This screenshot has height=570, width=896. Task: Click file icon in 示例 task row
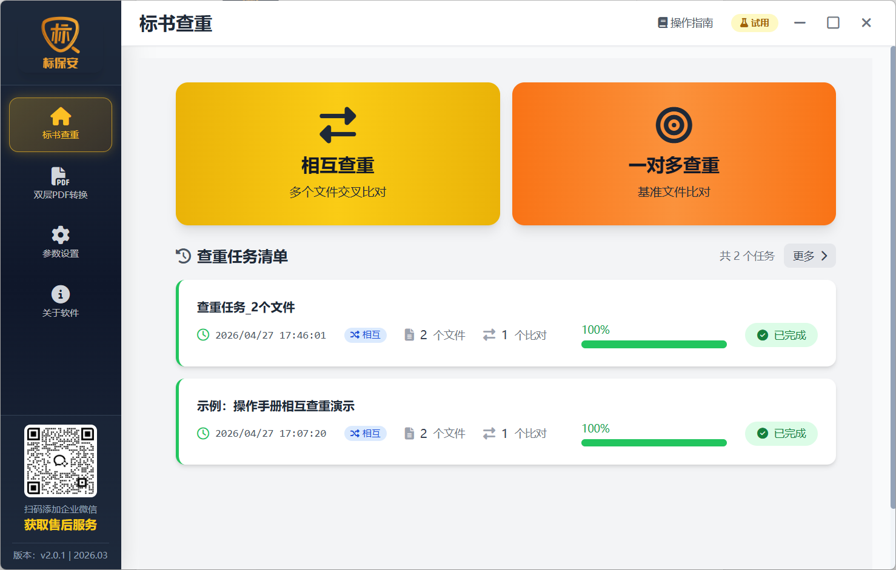(x=409, y=434)
